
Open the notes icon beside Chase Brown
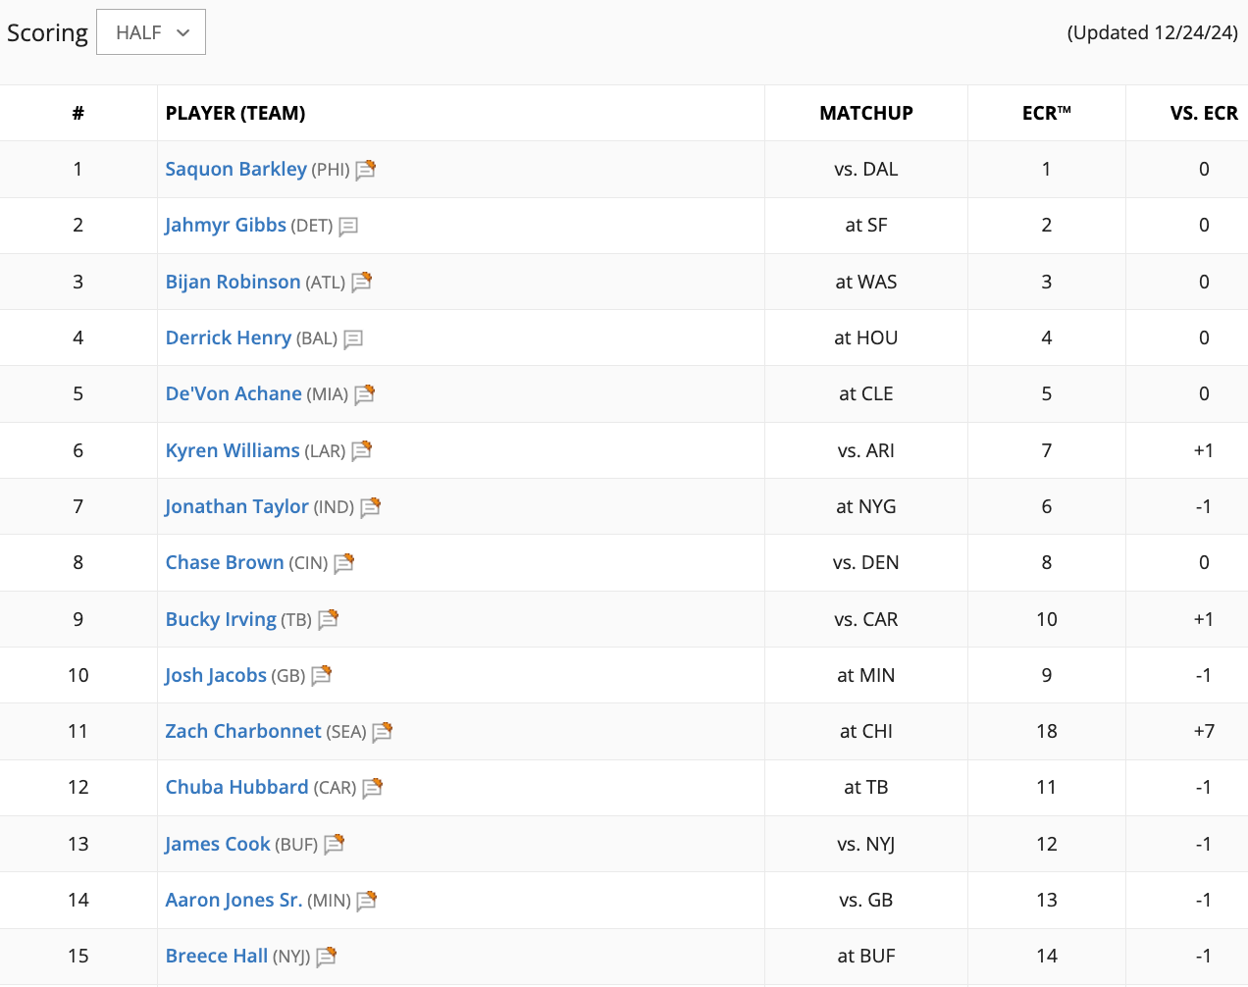343,563
